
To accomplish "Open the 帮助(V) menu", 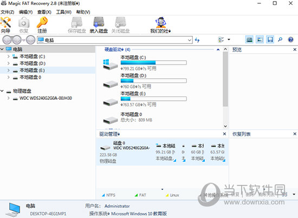I will tap(83, 12).
